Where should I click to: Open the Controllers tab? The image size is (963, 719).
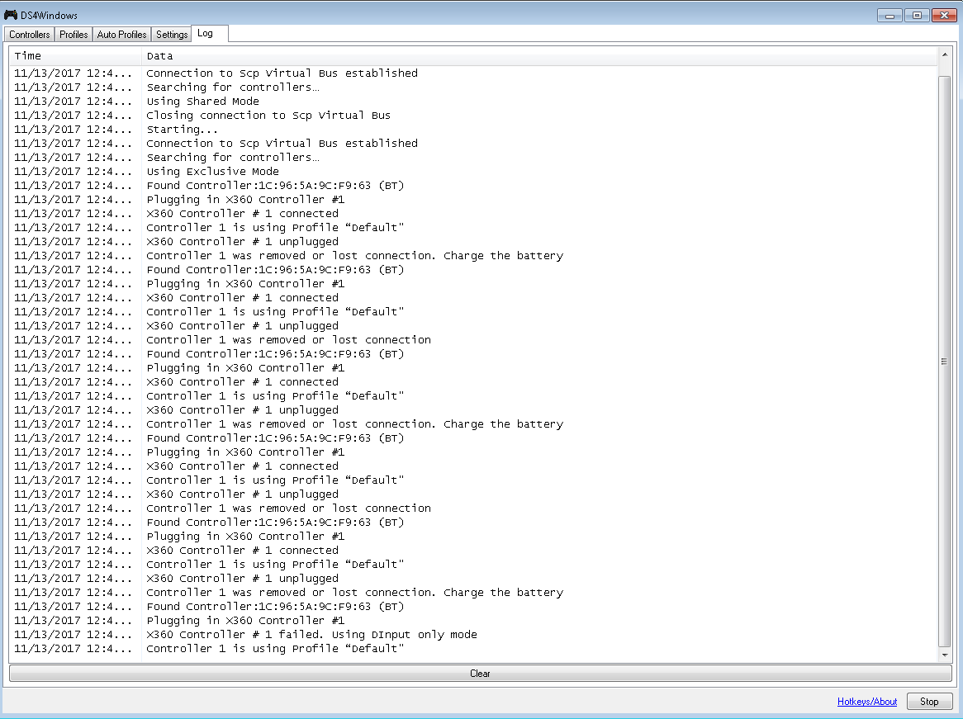coord(30,35)
